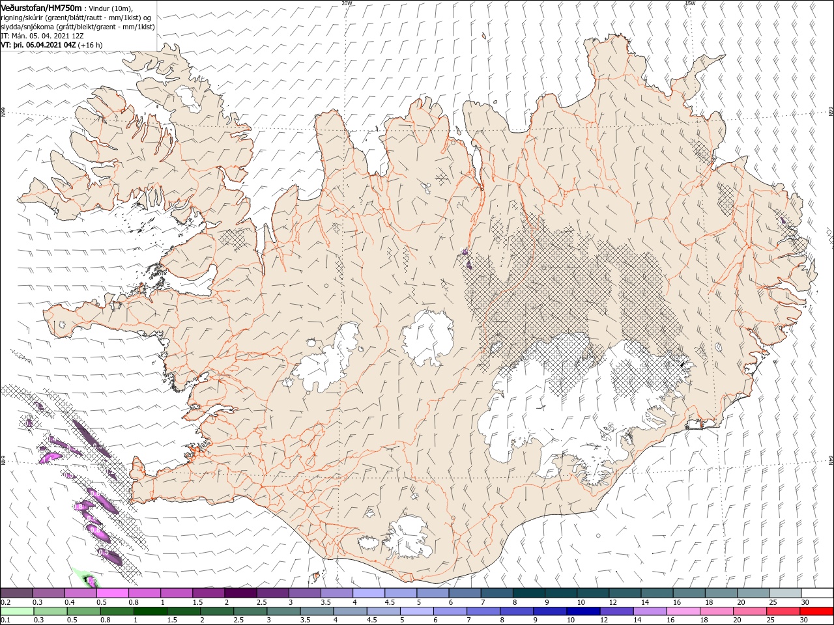Select the purple 1.5 snow legend swatch
Image resolution: width=834 pixels, height=625 pixels.
click(208, 593)
